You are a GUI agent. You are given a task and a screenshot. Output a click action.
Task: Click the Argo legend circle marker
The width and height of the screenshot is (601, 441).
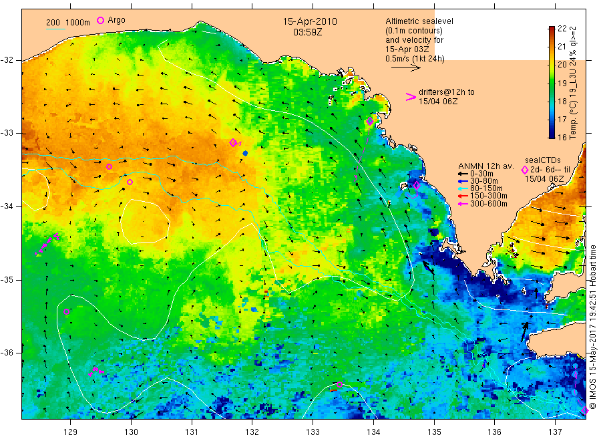(x=100, y=20)
